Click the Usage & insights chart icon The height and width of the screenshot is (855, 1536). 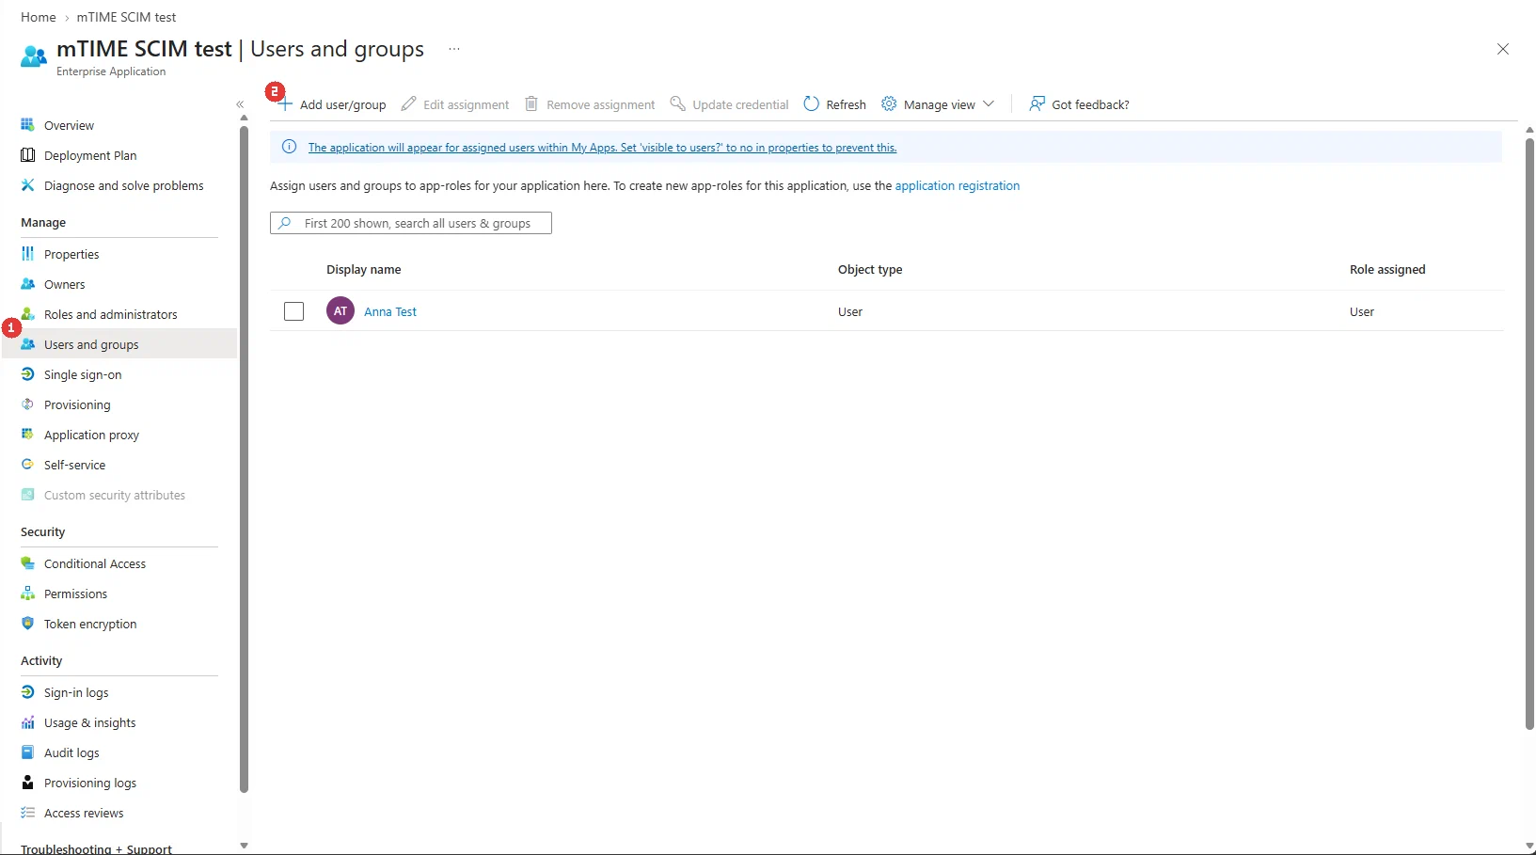(x=27, y=722)
